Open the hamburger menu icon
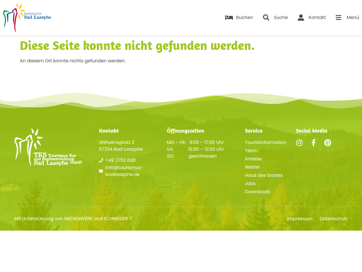The width and height of the screenshot is (362, 272). (x=338, y=18)
